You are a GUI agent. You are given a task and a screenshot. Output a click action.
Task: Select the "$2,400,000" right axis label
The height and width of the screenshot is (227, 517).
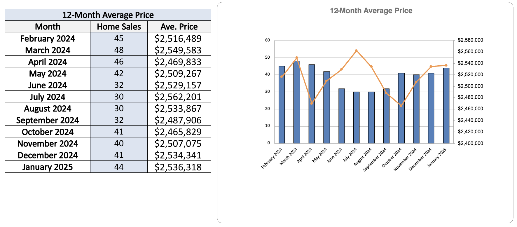[470, 143]
